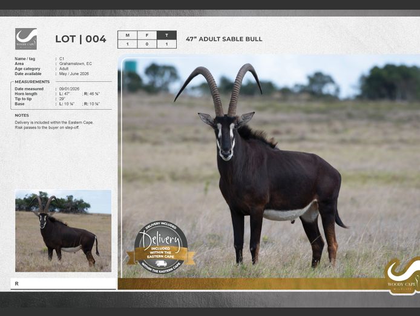This screenshot has height=316, width=420.
Task: Select the LOT | 004 heading
Action: pos(80,39)
